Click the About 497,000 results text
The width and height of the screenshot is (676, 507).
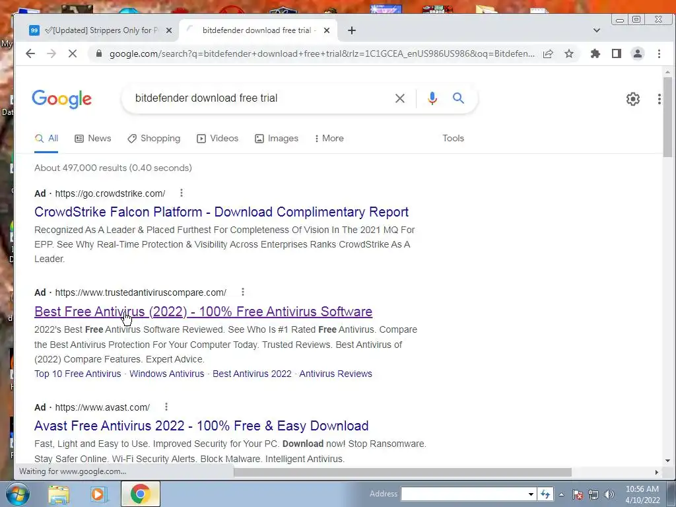113,168
